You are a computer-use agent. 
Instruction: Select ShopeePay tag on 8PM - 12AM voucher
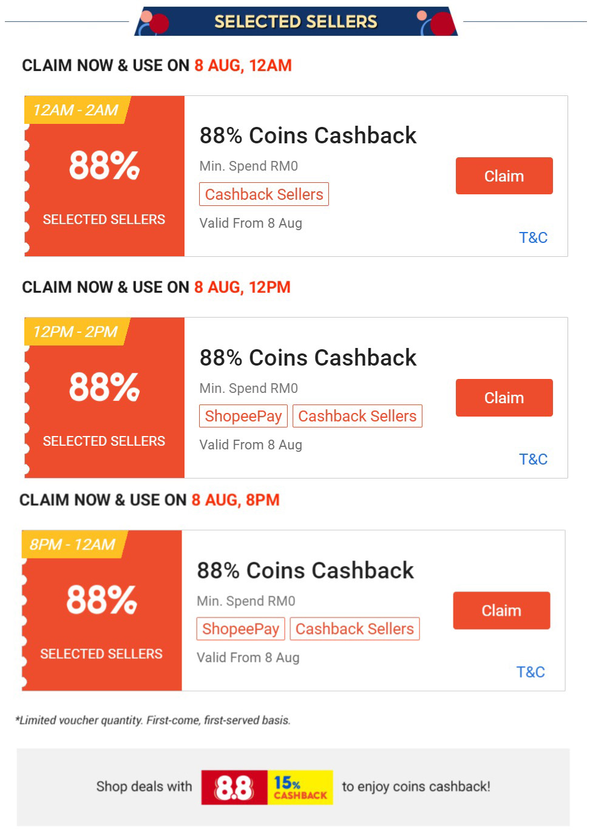pyautogui.click(x=240, y=629)
